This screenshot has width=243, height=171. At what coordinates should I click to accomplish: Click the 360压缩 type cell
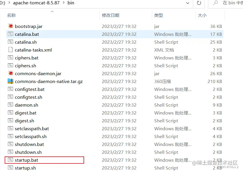162,82
